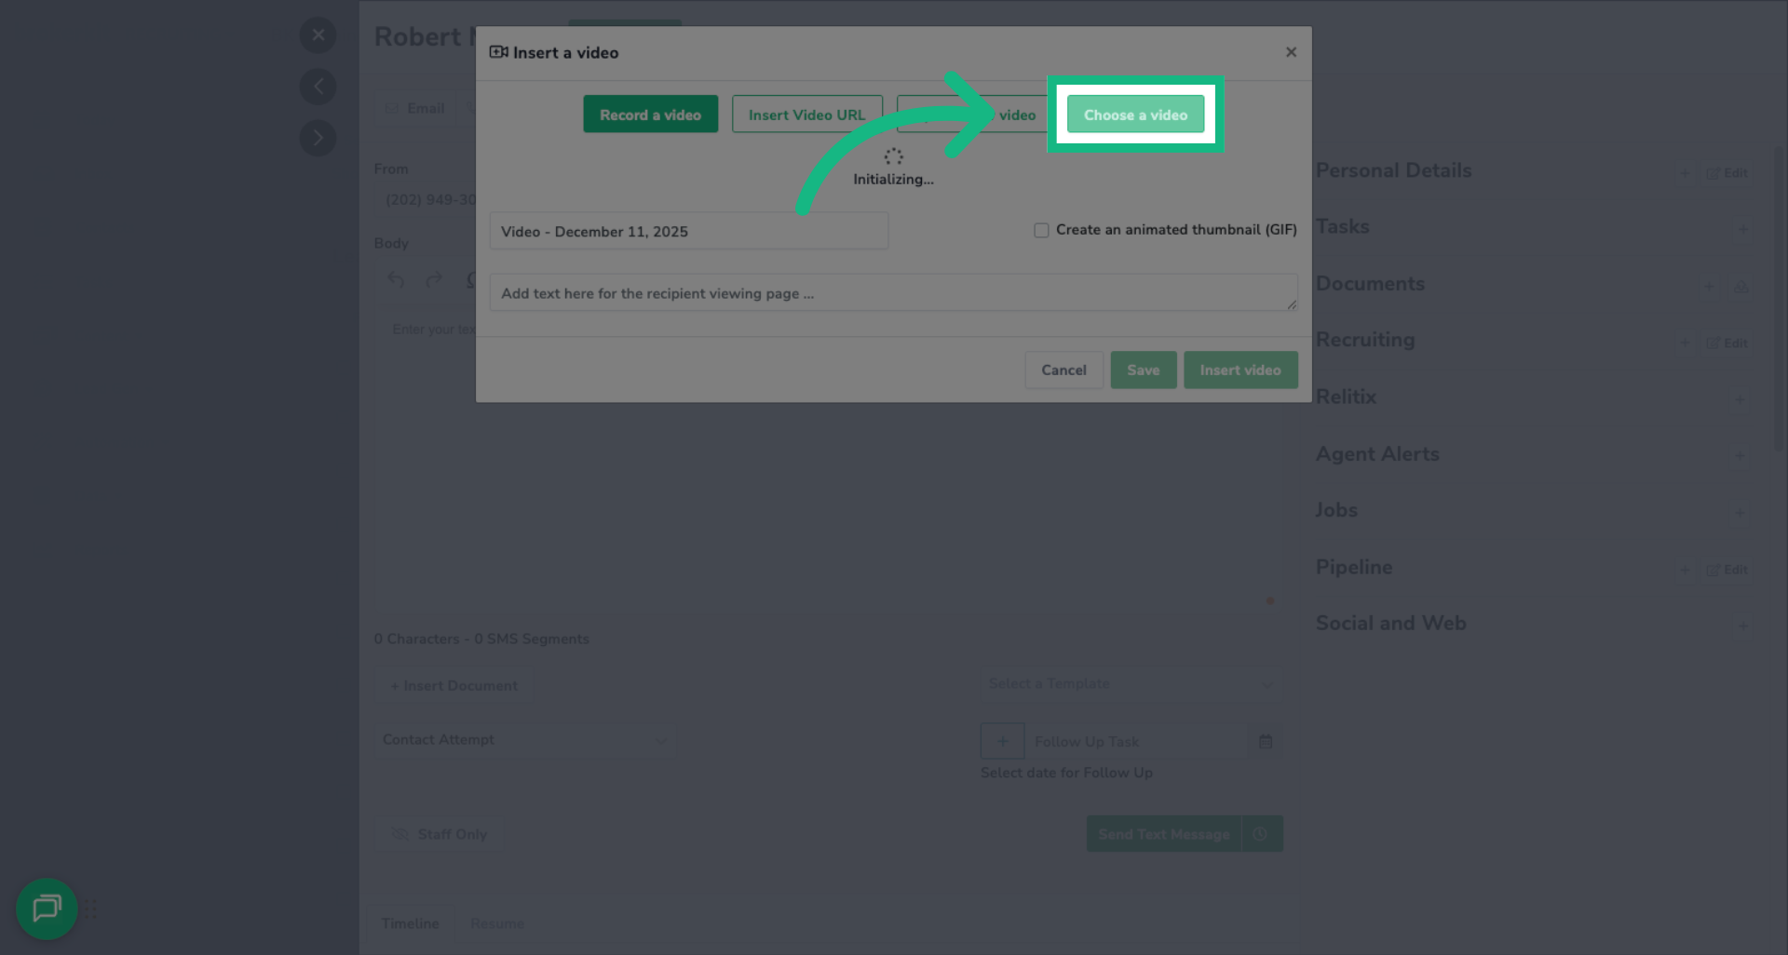Click the schedule clock icon beside Send Text Message
Viewport: 1788px width, 955px height.
pyautogui.click(x=1261, y=834)
